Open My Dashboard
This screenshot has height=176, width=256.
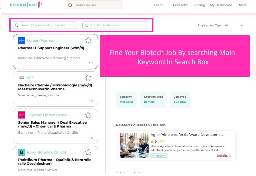[221, 5]
